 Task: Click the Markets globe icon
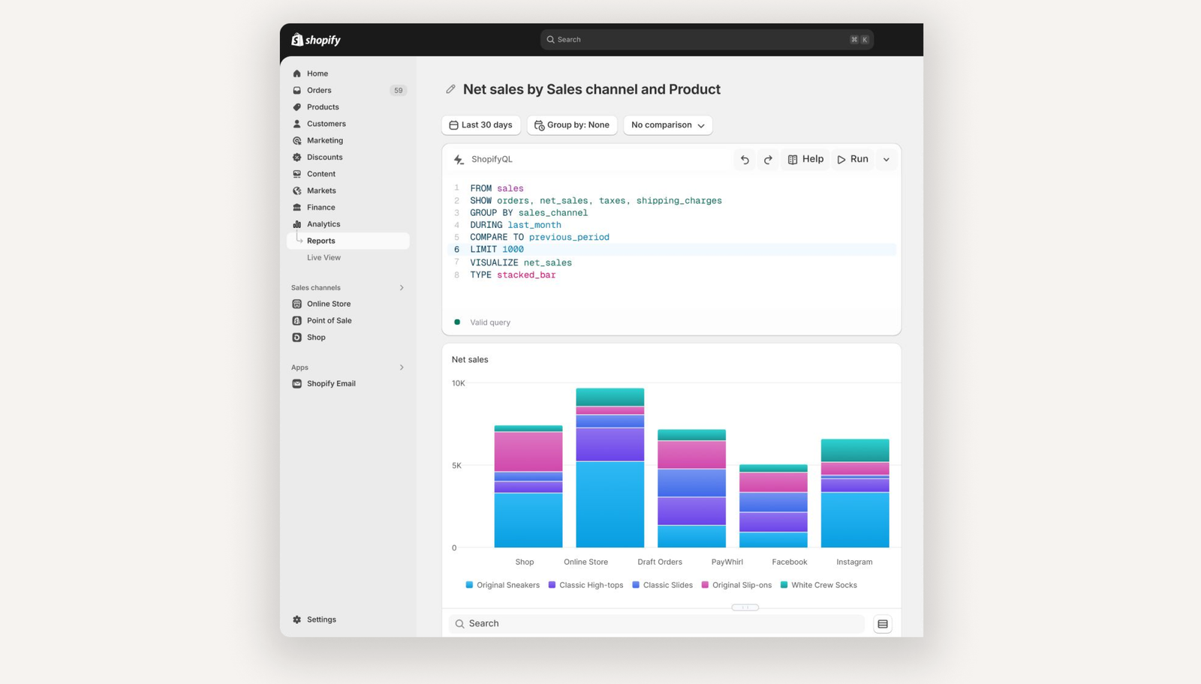[297, 190]
